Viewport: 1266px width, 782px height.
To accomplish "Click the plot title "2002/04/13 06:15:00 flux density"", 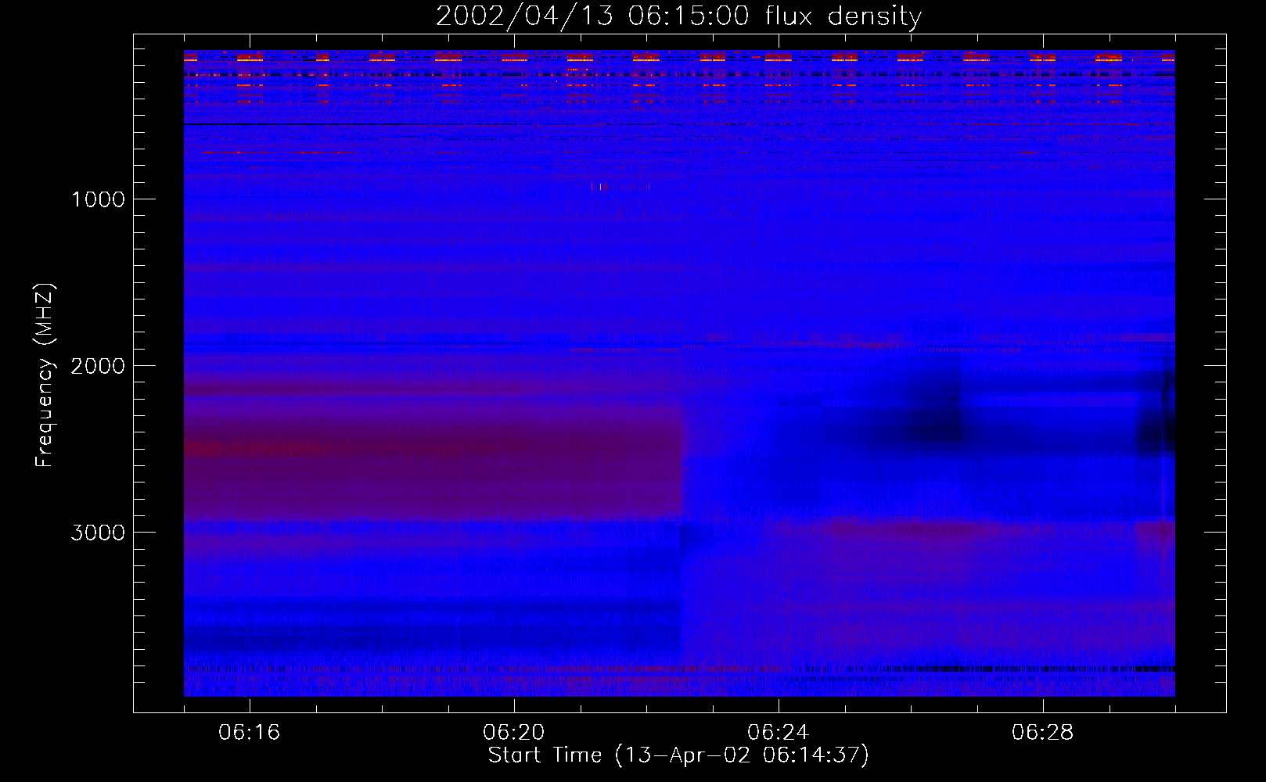I will click(678, 16).
